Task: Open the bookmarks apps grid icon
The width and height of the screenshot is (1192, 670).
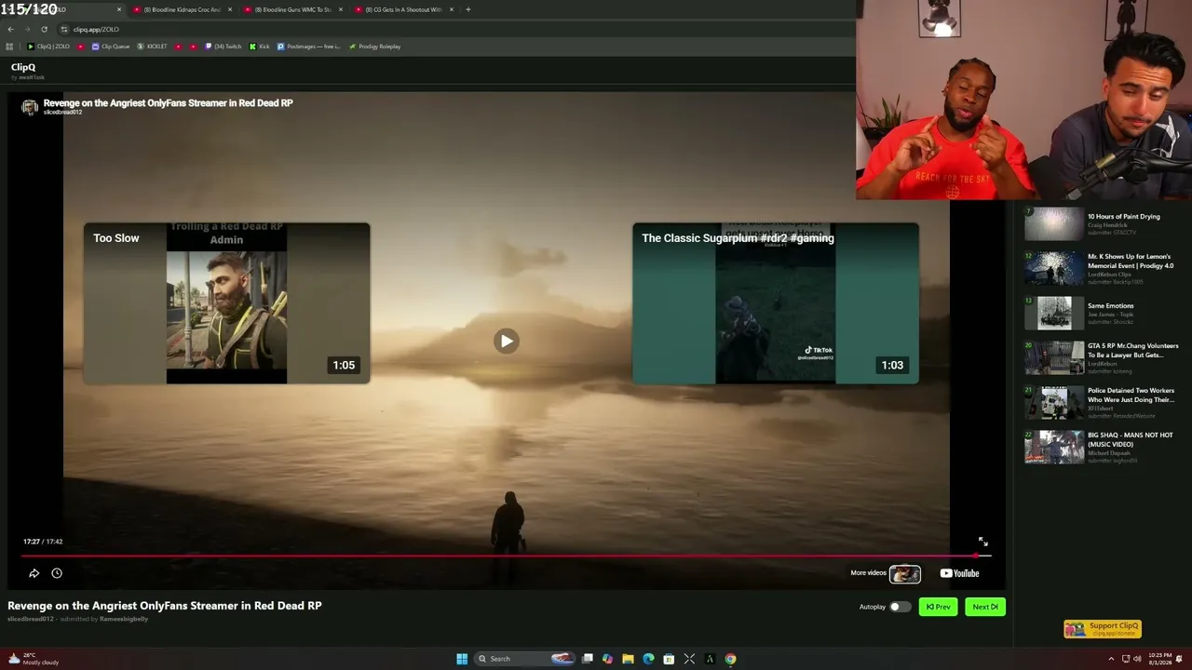Action: [10, 47]
